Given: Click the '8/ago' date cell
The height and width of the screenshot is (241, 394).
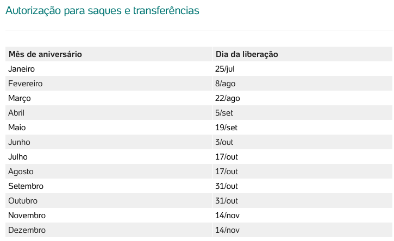Looking at the screenshot, I should click(225, 84).
